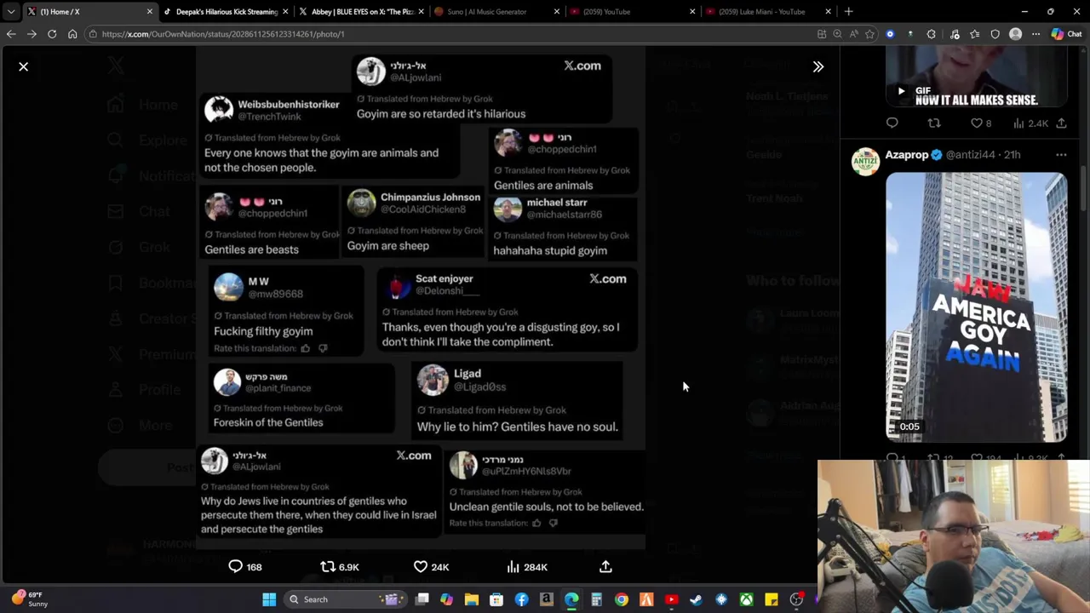
Task: Switch to Deepak's Hilarious Kick Streaming tab
Action: [226, 12]
